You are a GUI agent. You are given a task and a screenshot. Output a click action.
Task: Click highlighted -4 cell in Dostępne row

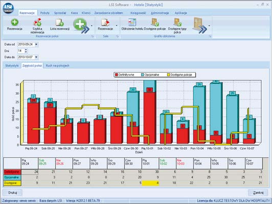click(x=150, y=183)
